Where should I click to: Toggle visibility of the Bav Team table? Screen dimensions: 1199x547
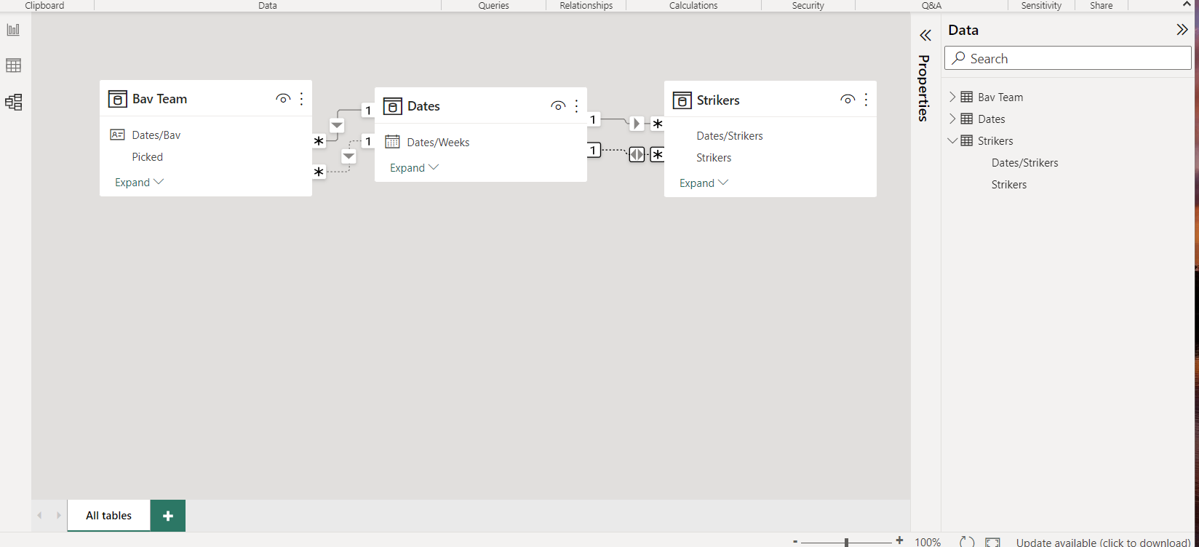coord(283,99)
